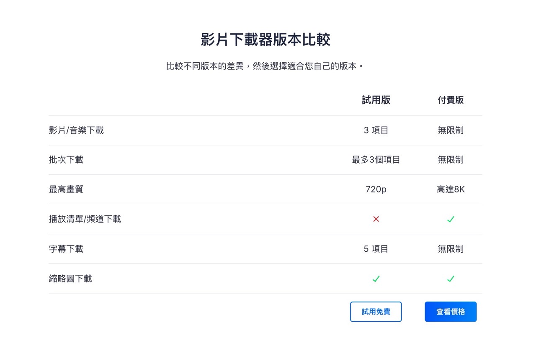Select the 縮略圖下載 row label
Image resolution: width=536 pixels, height=353 pixels.
click(x=70, y=279)
